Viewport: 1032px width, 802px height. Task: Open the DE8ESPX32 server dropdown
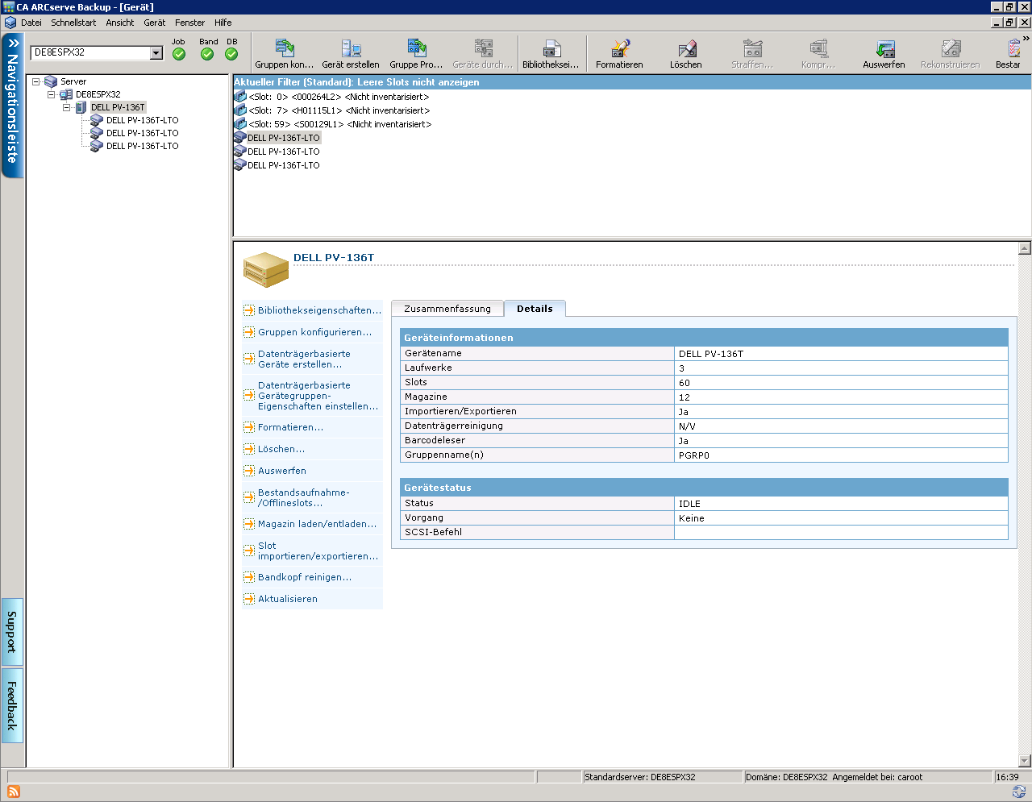pos(156,53)
